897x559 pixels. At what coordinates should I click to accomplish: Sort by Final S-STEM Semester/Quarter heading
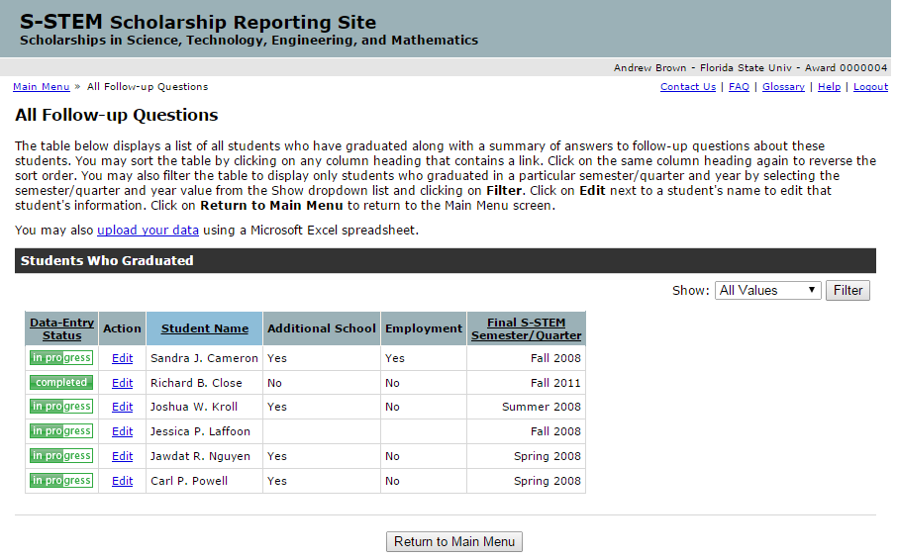526,328
